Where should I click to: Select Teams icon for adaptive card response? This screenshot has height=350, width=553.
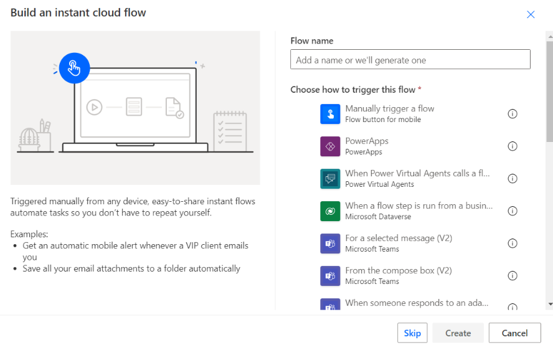pos(330,305)
